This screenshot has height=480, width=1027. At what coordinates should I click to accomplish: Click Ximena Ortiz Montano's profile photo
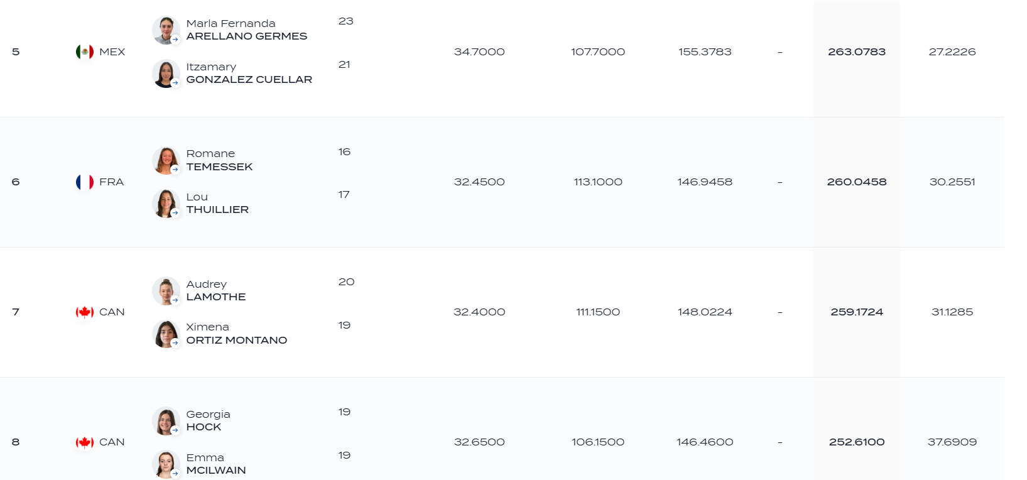tap(166, 334)
